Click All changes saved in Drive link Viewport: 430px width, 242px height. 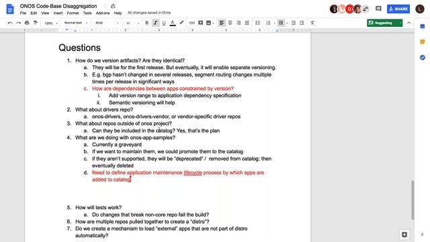[x=149, y=13]
